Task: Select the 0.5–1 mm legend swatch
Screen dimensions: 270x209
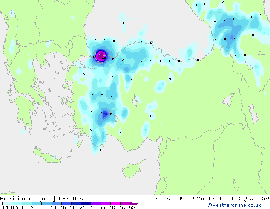Action: coord(17,203)
